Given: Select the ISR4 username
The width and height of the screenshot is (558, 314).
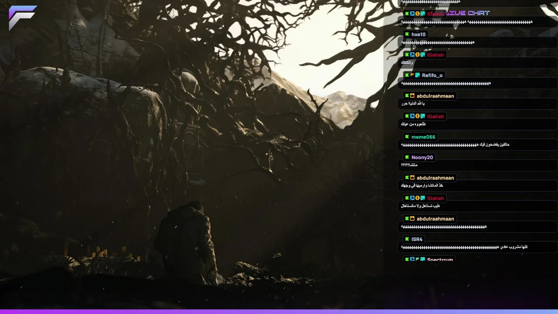Looking at the screenshot, I should 417,239.
